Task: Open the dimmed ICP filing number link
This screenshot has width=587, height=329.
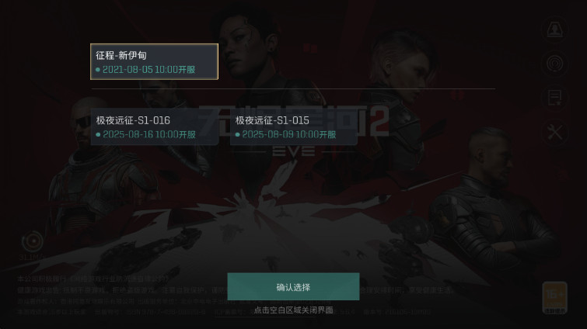Action: pos(236,312)
